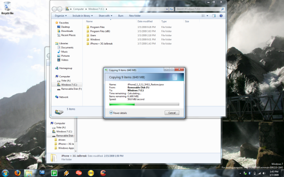Select Windows Apps in back window tree
This screenshot has width=284, height=177.
[x=64, y=148]
